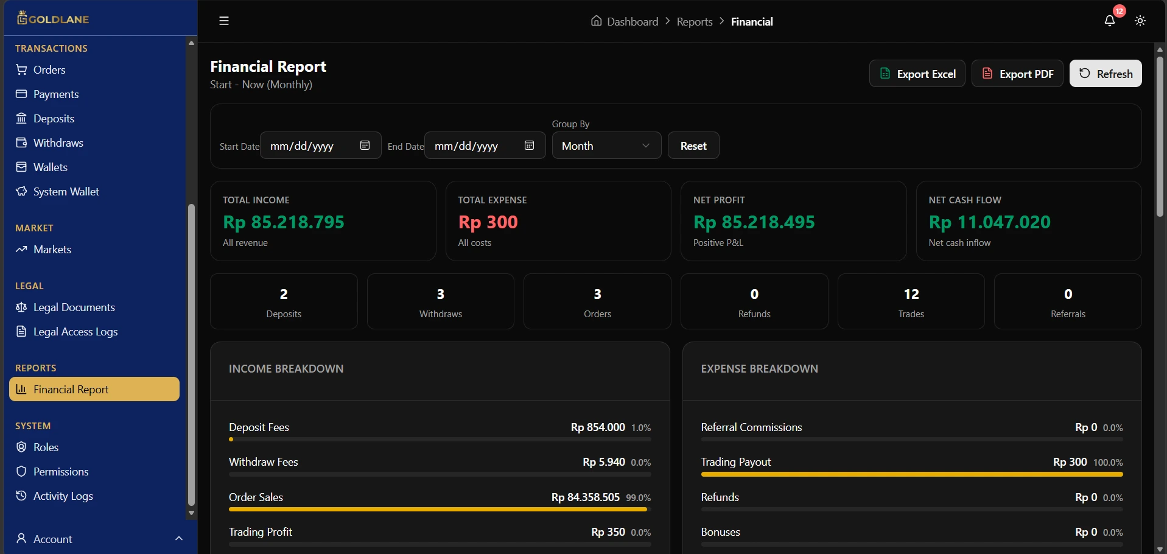The height and width of the screenshot is (554, 1167).
Task: Focus the End Date input field
Action: (x=485, y=146)
